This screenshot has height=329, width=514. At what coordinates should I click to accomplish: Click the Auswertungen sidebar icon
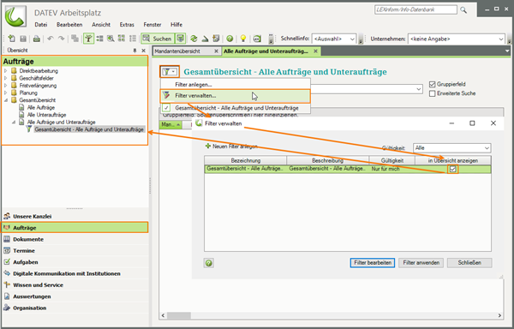click(7, 296)
